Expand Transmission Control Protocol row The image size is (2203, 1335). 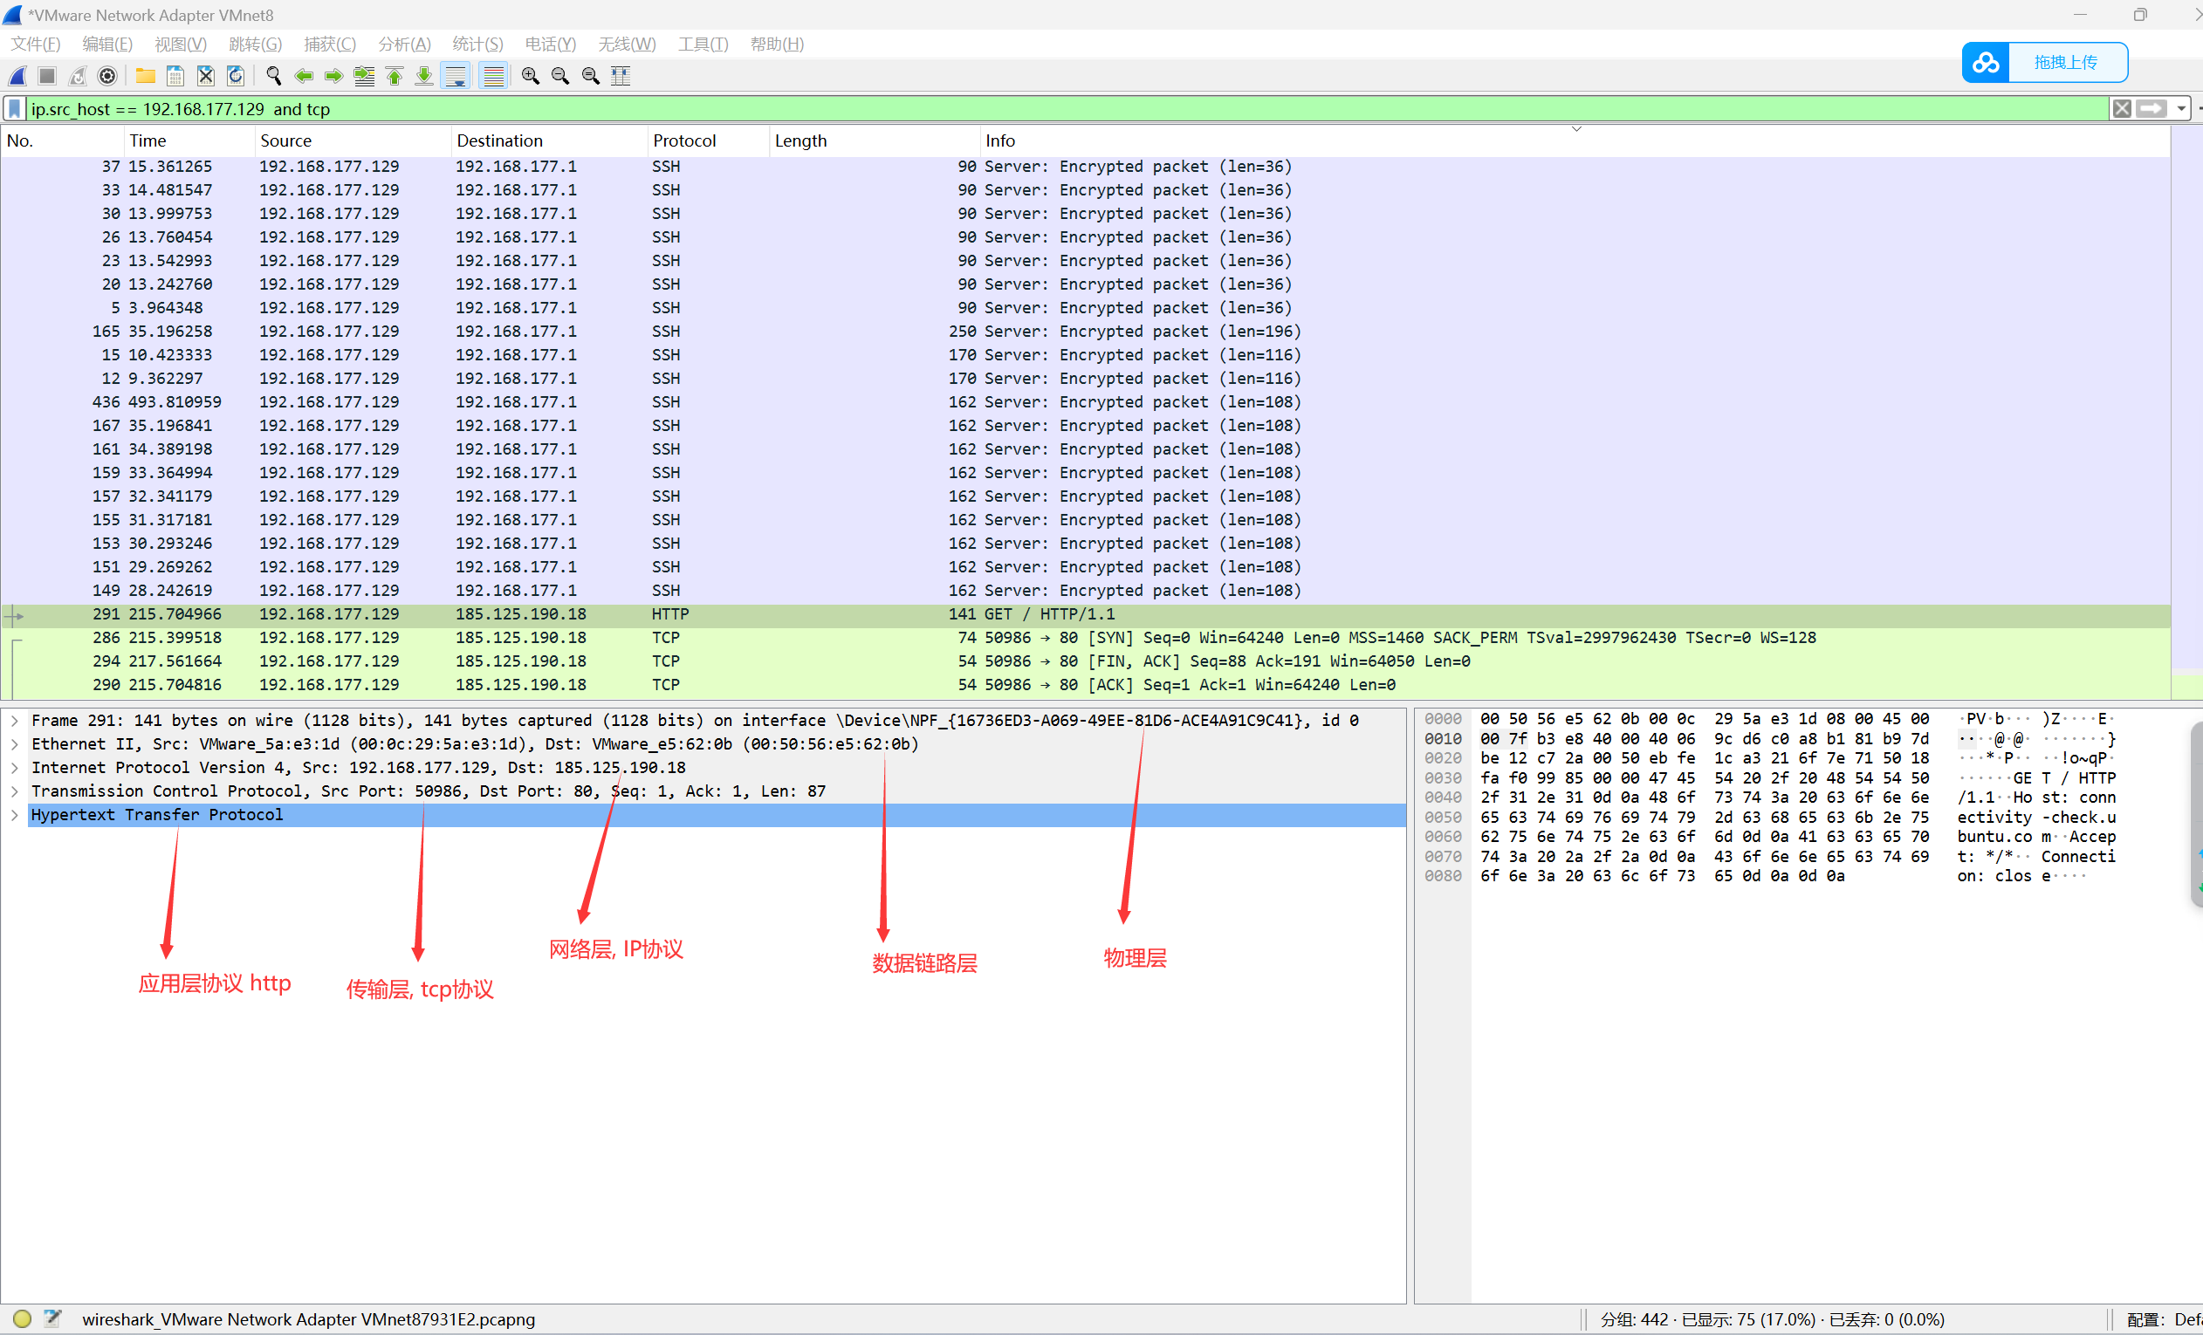coord(15,791)
